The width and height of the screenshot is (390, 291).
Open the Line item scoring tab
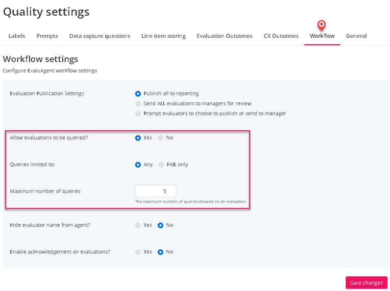pos(163,36)
